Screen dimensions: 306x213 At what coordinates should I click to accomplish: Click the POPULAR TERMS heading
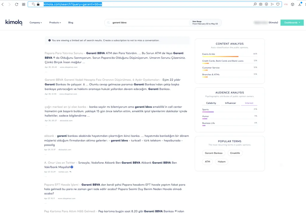click(x=230, y=141)
